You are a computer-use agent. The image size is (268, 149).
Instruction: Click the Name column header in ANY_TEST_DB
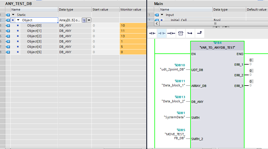(34, 10)
